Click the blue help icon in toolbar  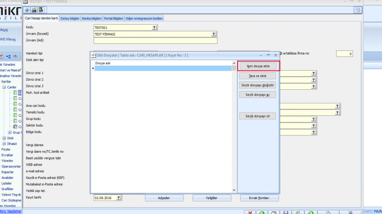coord(27,10)
